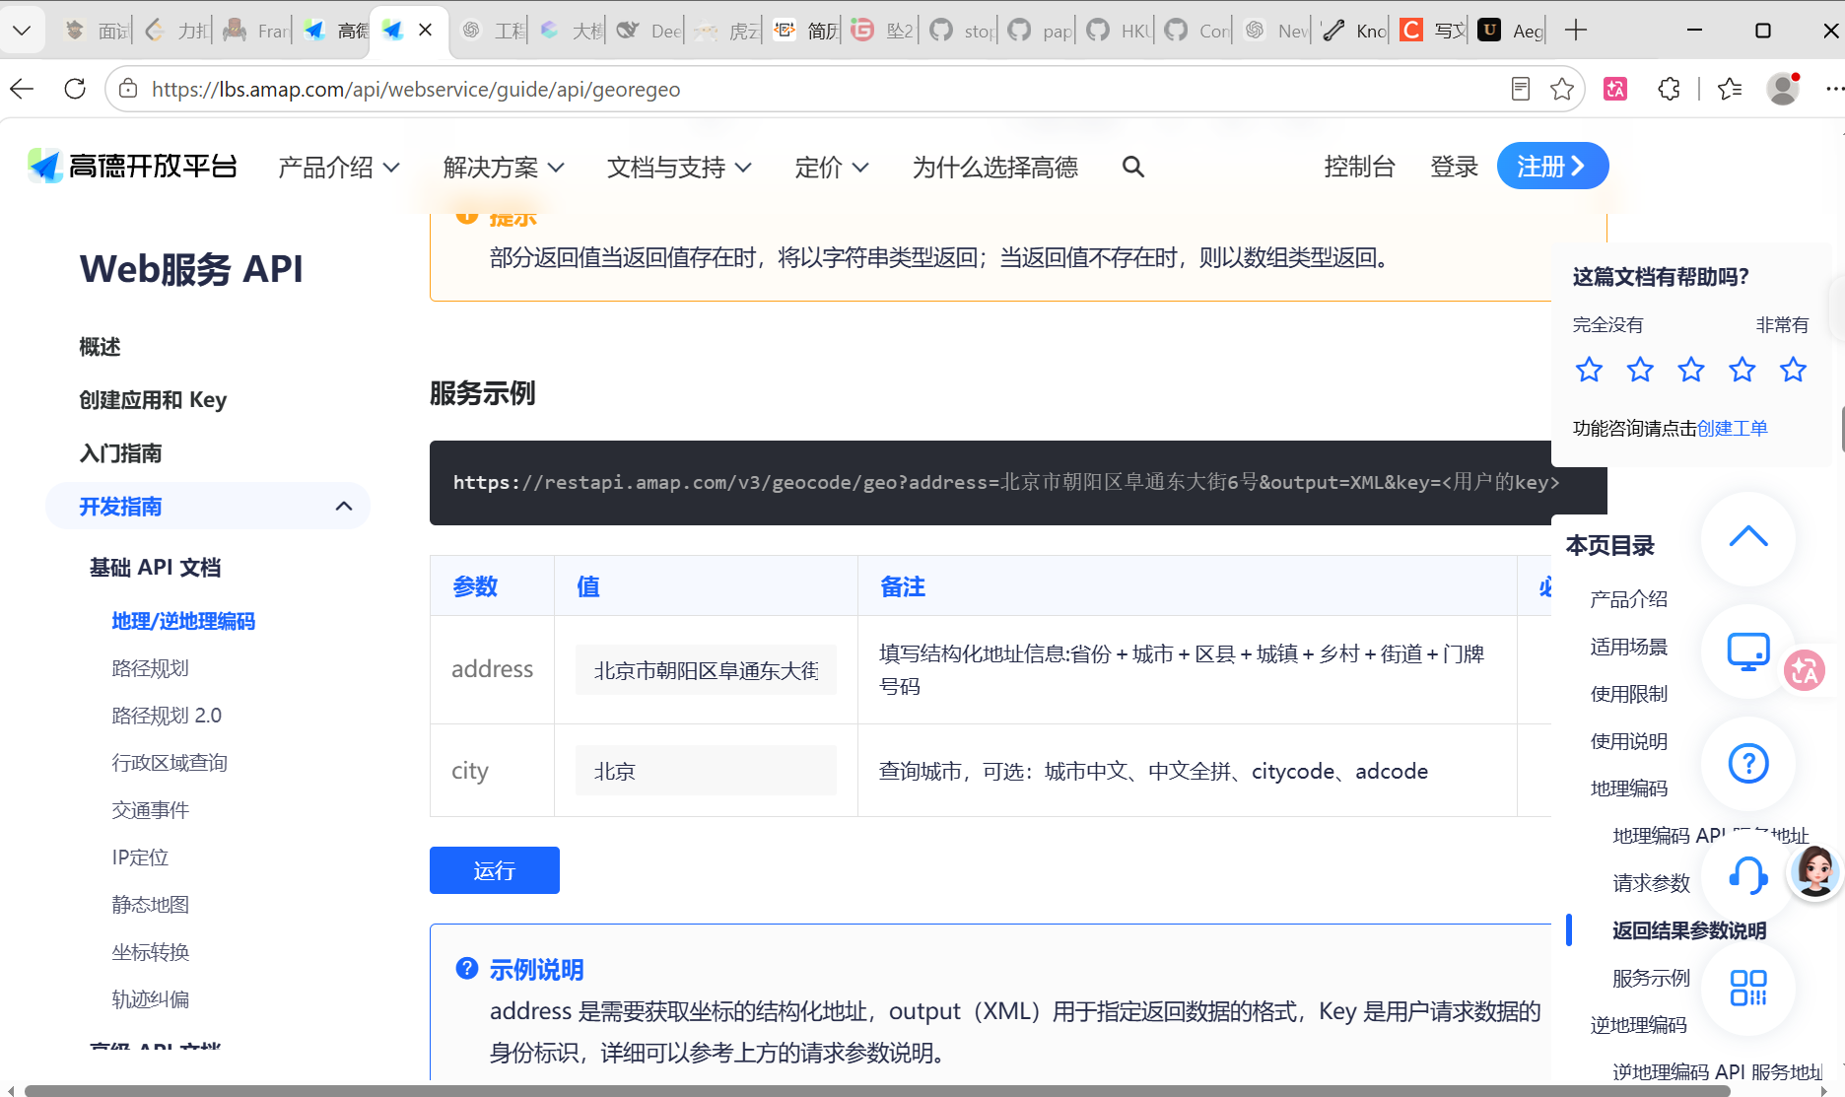Switch to the DeepSeek browser tab

pos(649,31)
